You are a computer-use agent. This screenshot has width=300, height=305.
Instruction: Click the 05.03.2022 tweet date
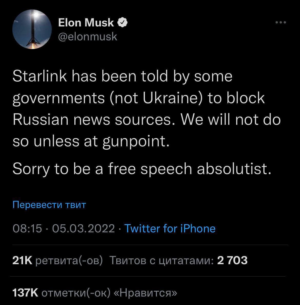click(x=83, y=228)
